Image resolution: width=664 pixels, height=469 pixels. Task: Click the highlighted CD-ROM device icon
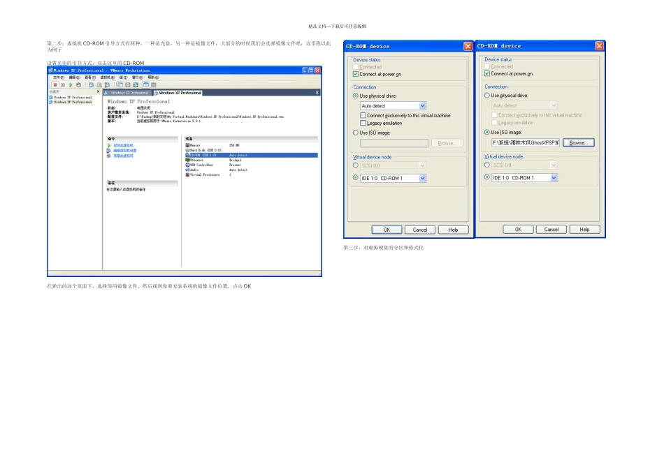[187, 155]
